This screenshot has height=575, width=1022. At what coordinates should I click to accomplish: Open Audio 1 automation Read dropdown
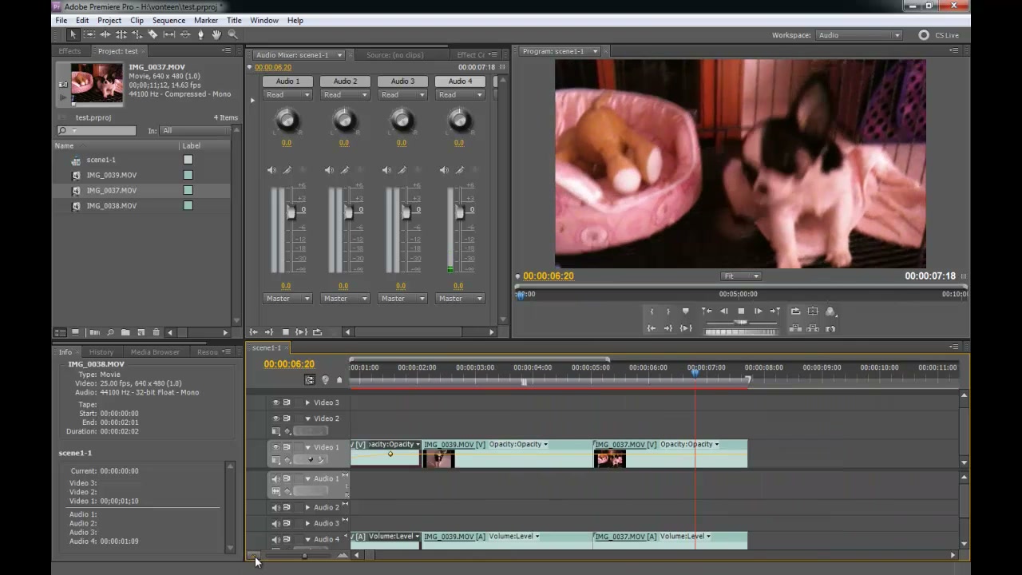(287, 94)
